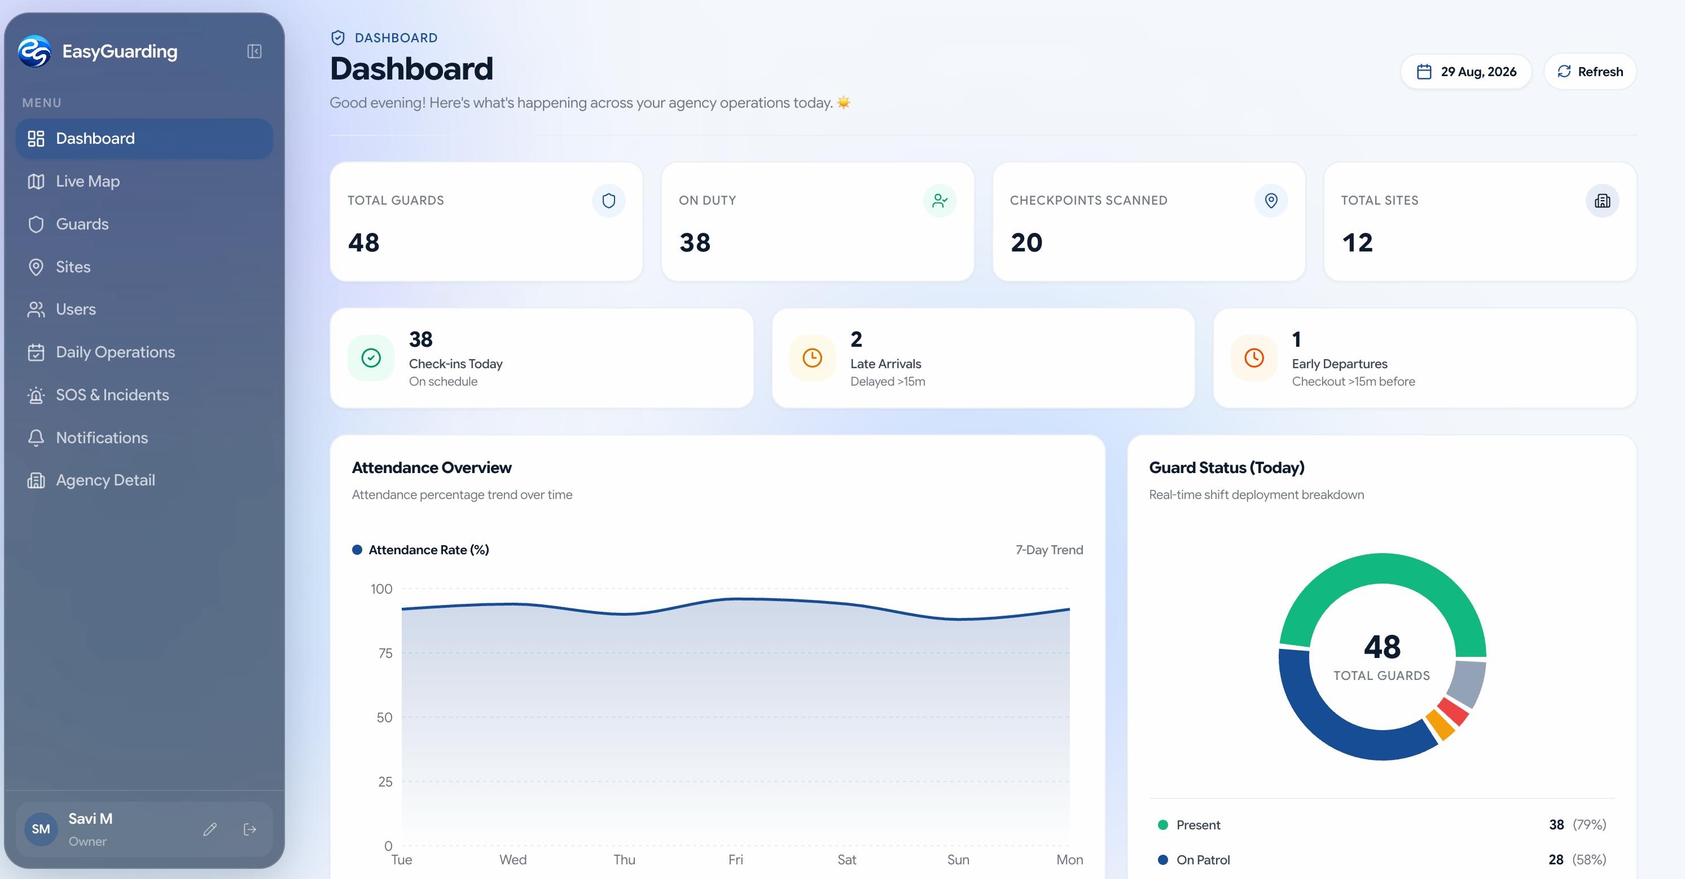Click the SM avatar circle
This screenshot has height=879, width=1685.
[x=41, y=829]
